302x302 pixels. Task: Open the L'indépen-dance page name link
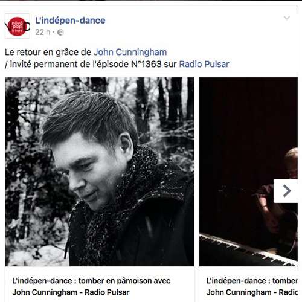point(70,21)
